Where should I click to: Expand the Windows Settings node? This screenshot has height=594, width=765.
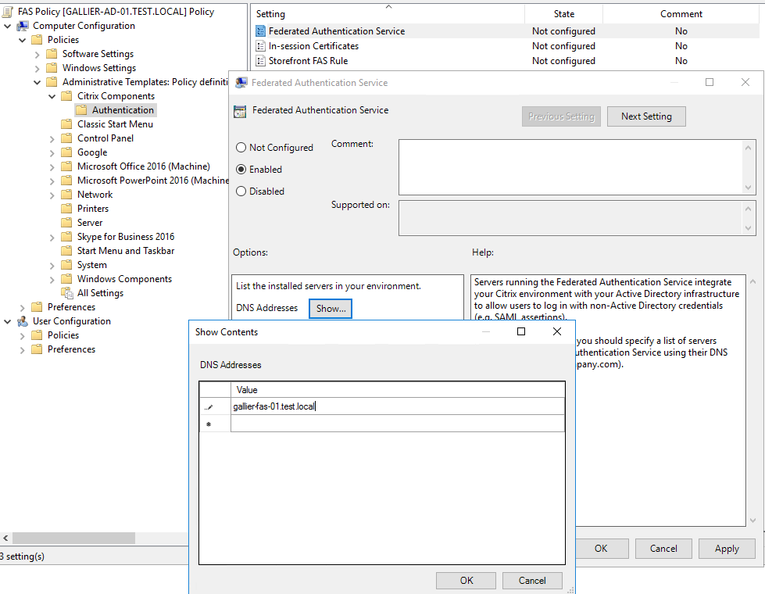[37, 68]
